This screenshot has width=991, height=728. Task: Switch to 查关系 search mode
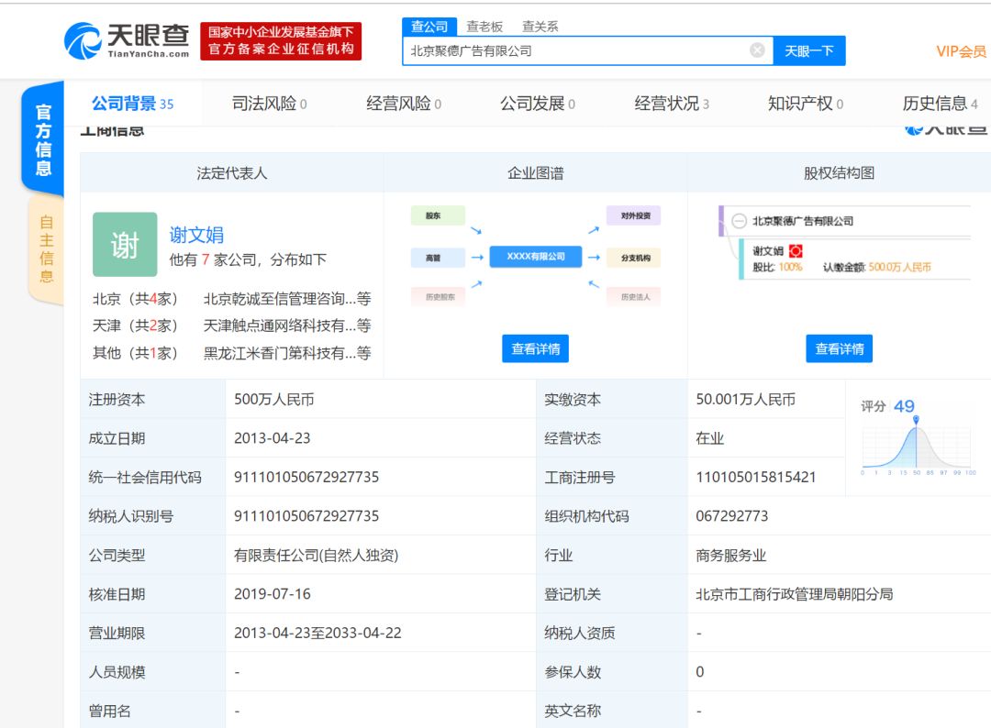540,27
